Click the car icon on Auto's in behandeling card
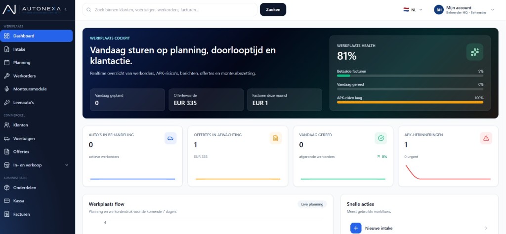This screenshot has height=234, width=506. click(170, 138)
